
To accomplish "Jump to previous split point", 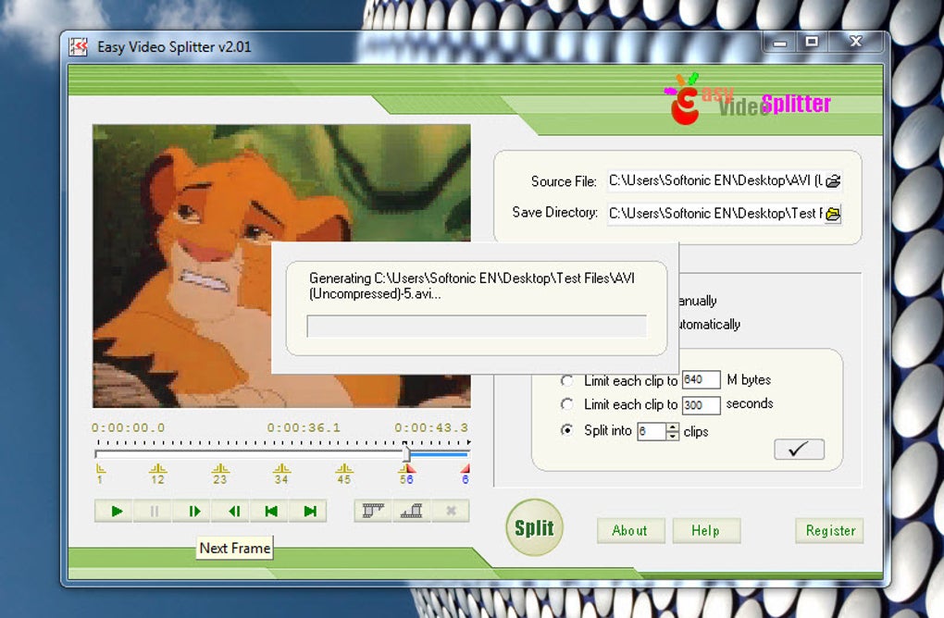I will click(x=271, y=512).
